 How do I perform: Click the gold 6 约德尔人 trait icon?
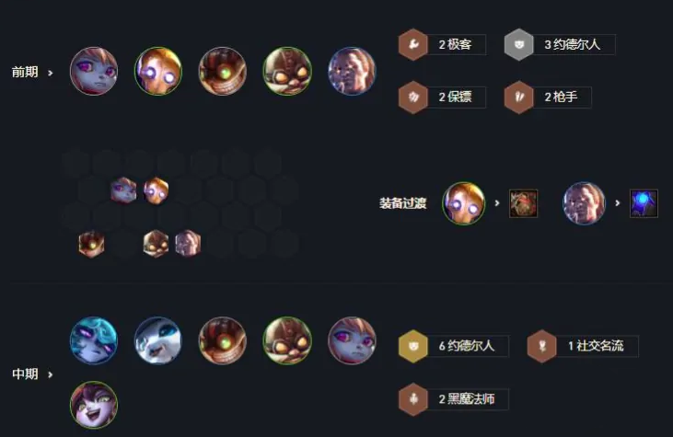point(412,346)
